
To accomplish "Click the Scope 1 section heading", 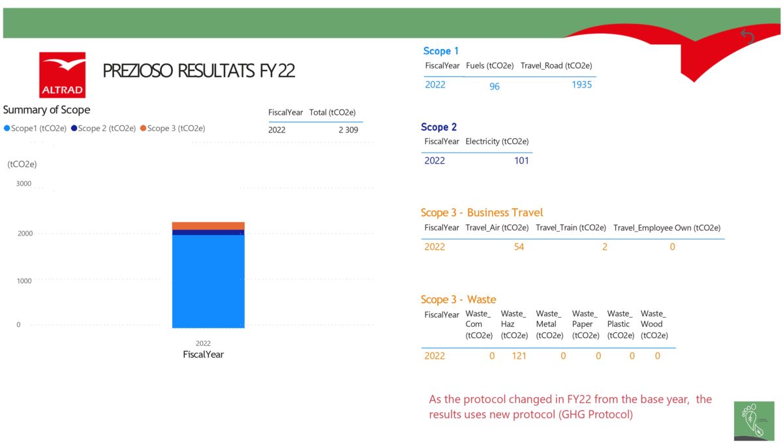I will pos(441,51).
